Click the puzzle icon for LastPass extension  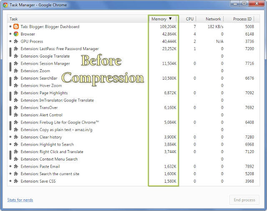click(x=16, y=49)
